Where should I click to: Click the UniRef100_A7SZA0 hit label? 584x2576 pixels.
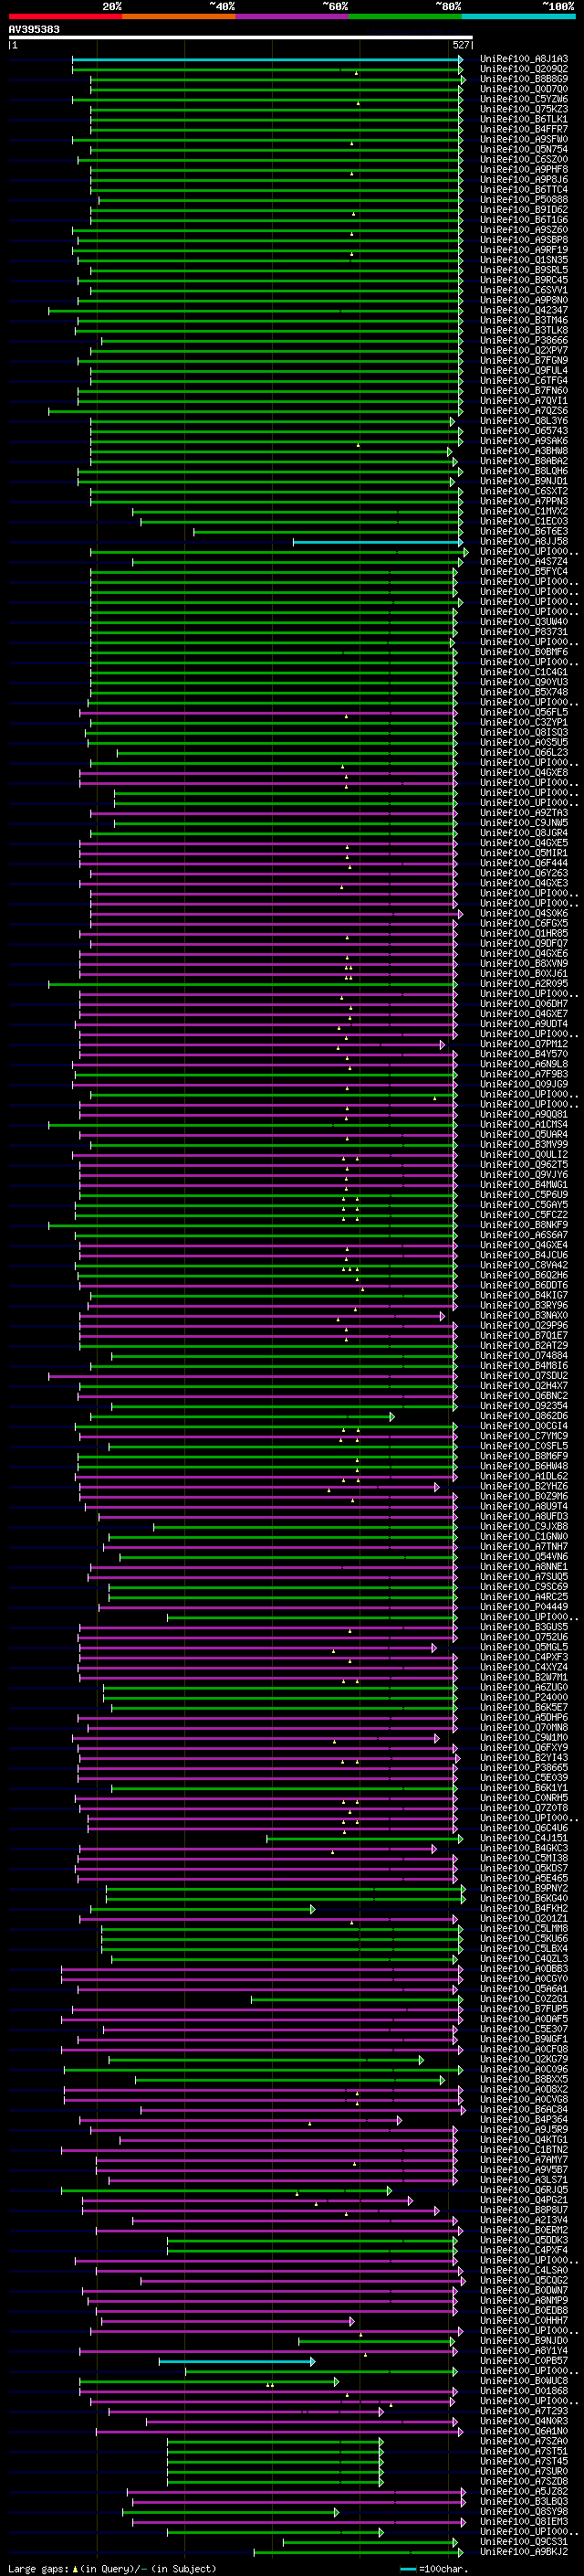[524, 2441]
